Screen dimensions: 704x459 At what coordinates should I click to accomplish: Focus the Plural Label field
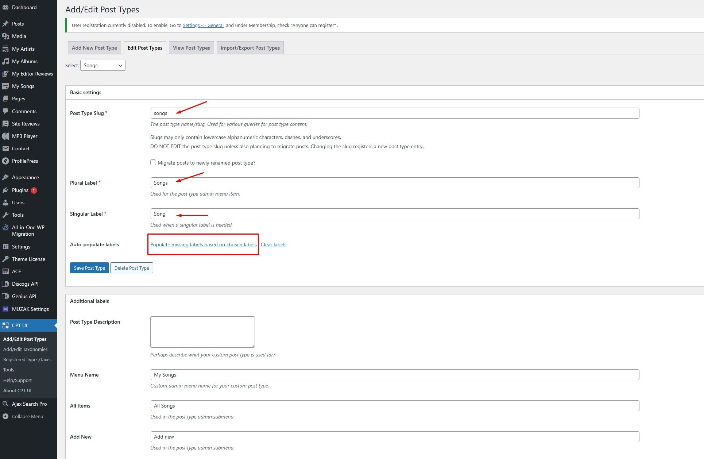coord(395,183)
